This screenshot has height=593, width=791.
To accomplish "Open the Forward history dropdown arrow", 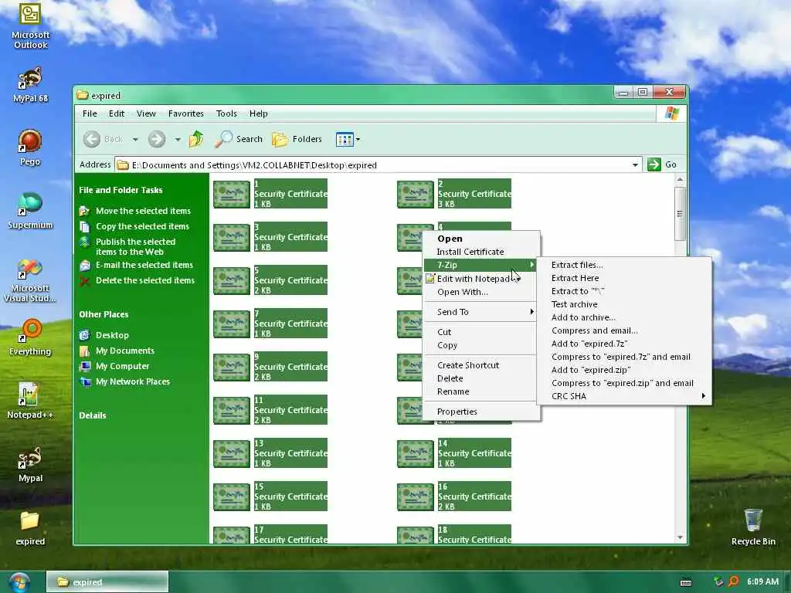I will point(178,140).
